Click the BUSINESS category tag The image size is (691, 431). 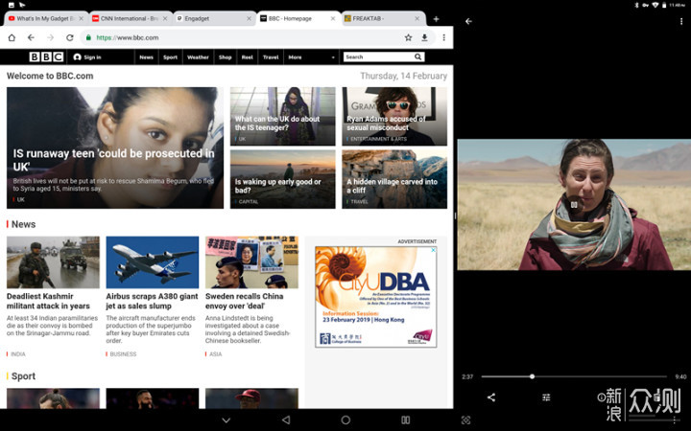point(123,354)
